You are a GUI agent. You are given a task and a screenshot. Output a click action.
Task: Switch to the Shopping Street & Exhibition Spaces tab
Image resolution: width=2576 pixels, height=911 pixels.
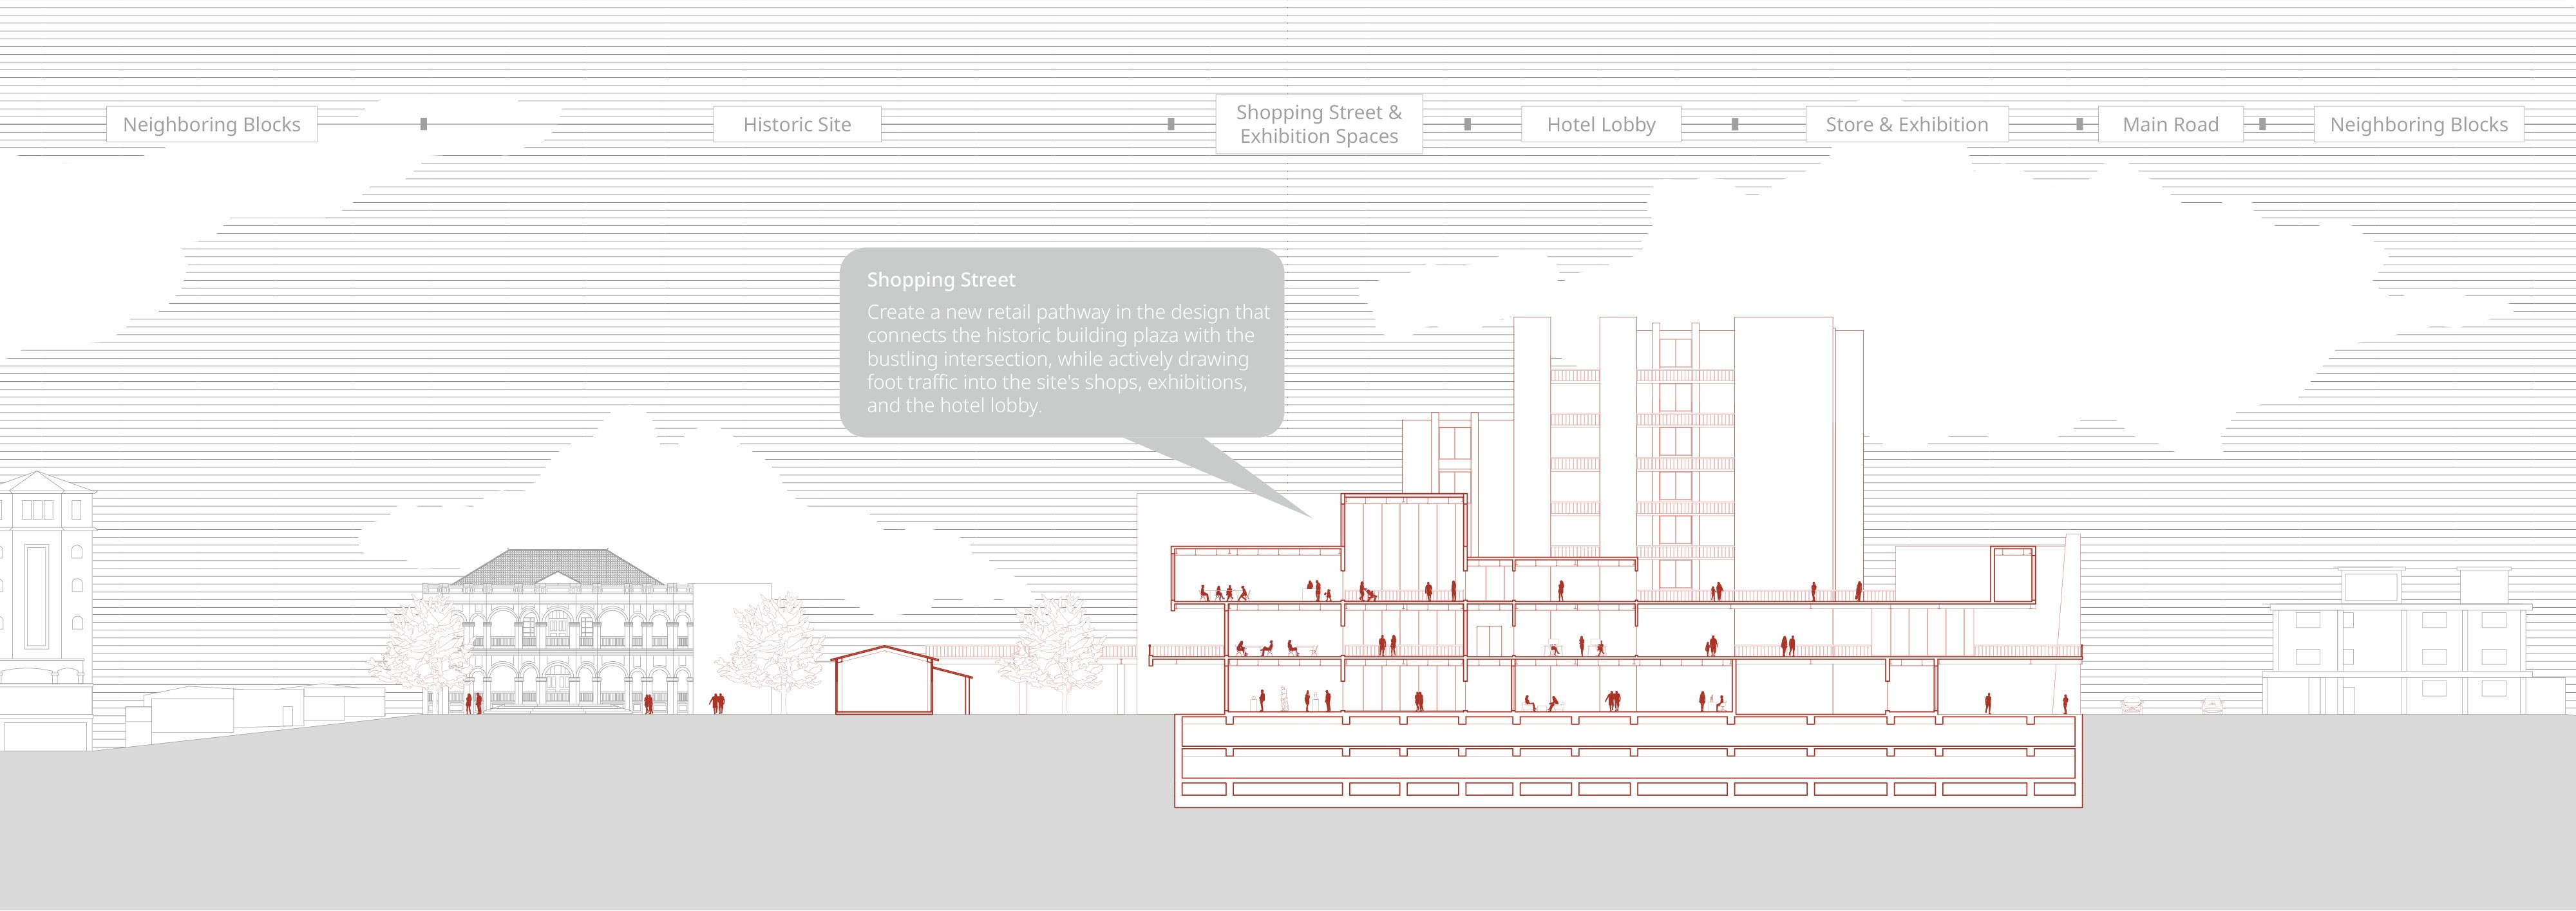[1318, 124]
